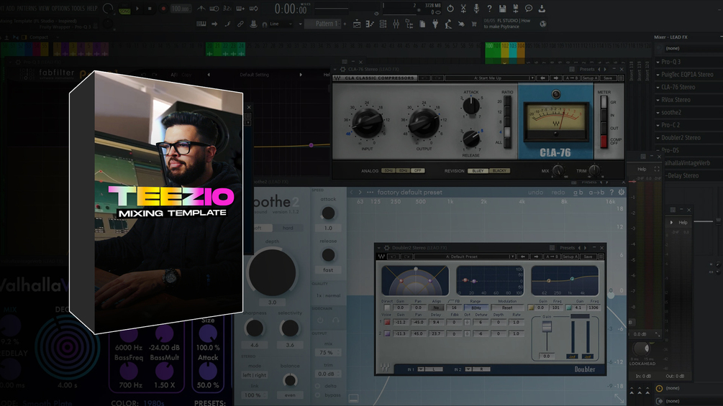Click Setup A button in CLA-76
Screen dimensions: 723x406
pyautogui.click(x=590, y=78)
